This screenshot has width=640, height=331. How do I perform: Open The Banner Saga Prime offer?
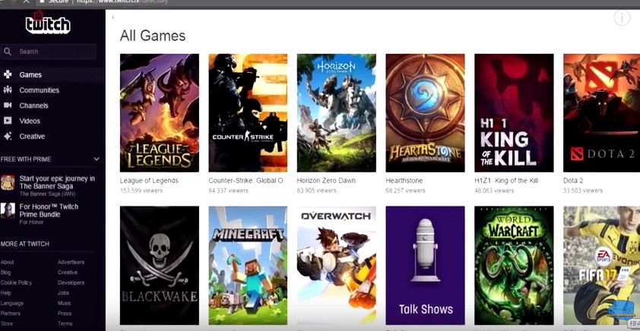pyautogui.click(x=57, y=186)
